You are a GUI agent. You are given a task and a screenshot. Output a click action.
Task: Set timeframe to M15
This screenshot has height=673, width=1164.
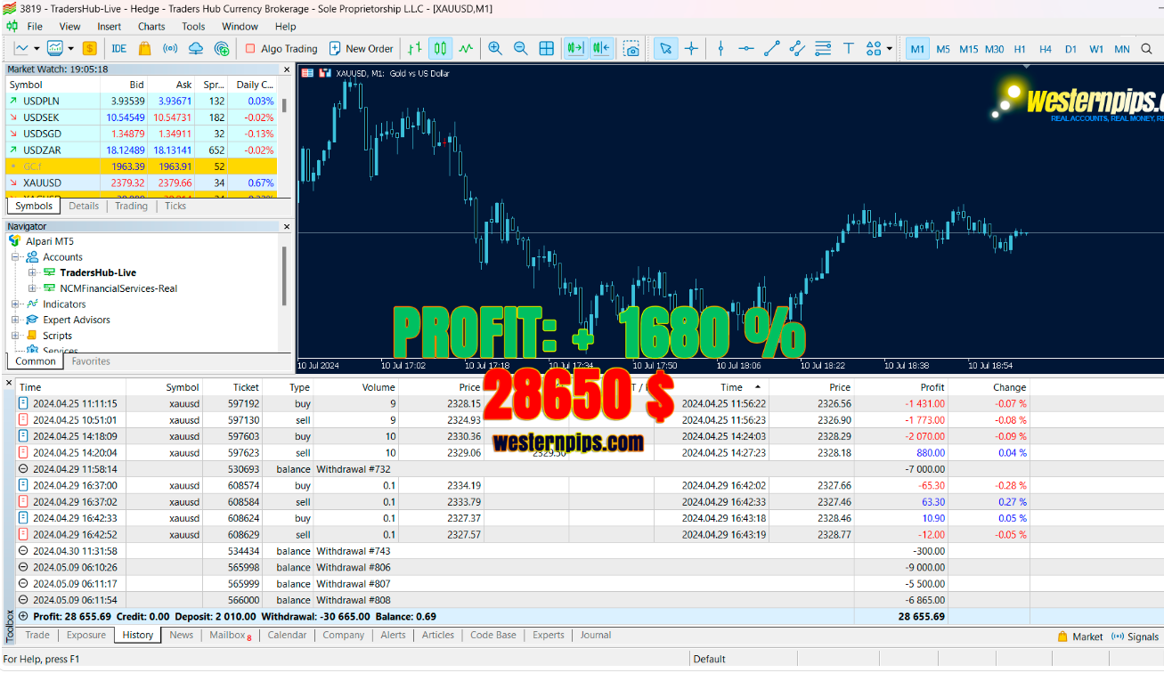click(968, 49)
